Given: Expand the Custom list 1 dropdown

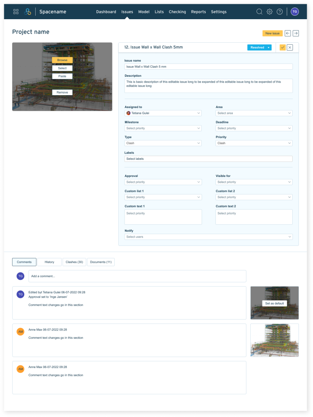Looking at the screenshot, I should pyautogui.click(x=163, y=197).
